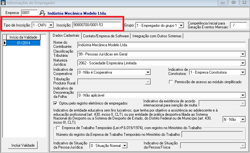Click the Nome do Contribuinte field

[161, 45]
